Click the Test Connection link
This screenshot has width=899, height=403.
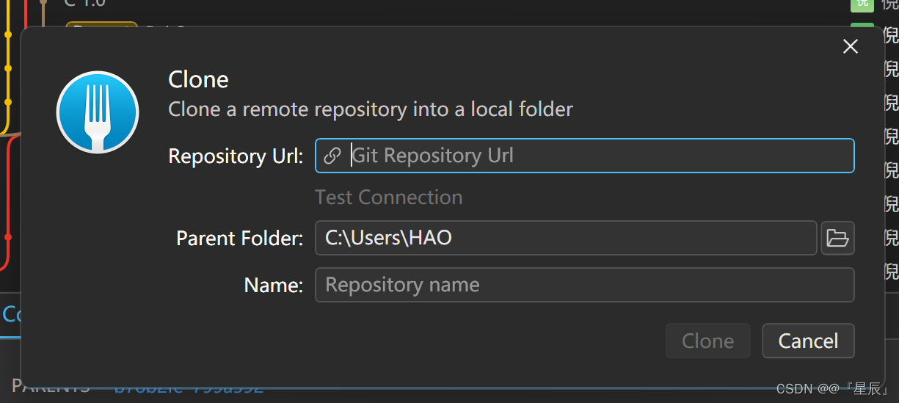(389, 197)
